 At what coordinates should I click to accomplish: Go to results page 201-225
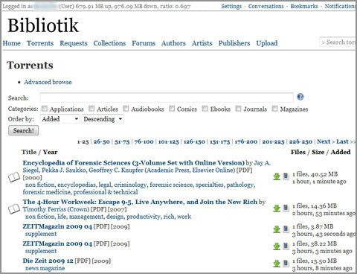pyautogui.click(x=273, y=141)
